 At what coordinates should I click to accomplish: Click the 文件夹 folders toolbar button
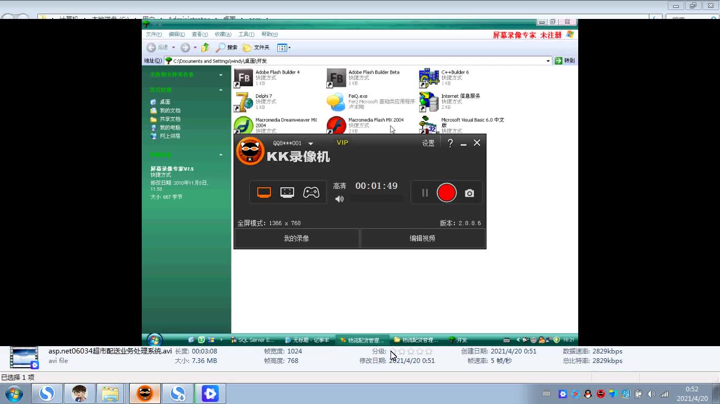pos(256,47)
